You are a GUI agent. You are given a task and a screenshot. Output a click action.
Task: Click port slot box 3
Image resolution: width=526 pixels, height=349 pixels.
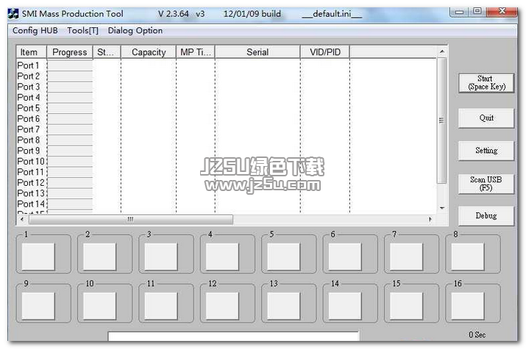click(x=161, y=256)
